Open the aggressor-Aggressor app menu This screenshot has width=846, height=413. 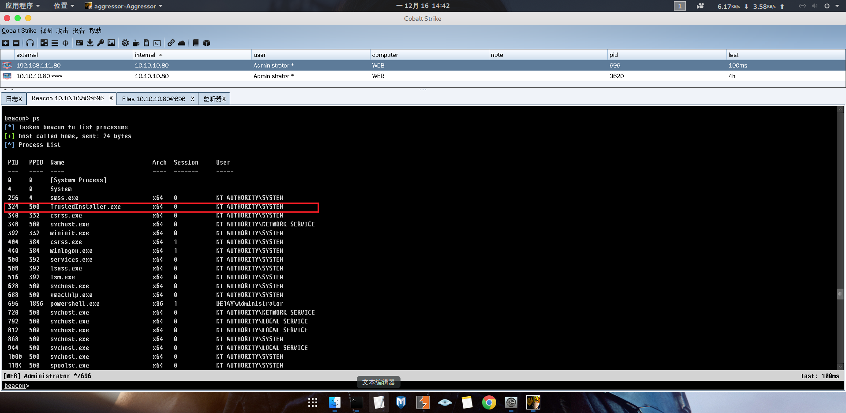pos(124,6)
